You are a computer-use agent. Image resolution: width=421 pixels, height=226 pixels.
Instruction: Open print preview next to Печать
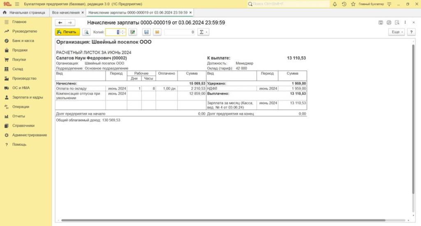pos(87,32)
